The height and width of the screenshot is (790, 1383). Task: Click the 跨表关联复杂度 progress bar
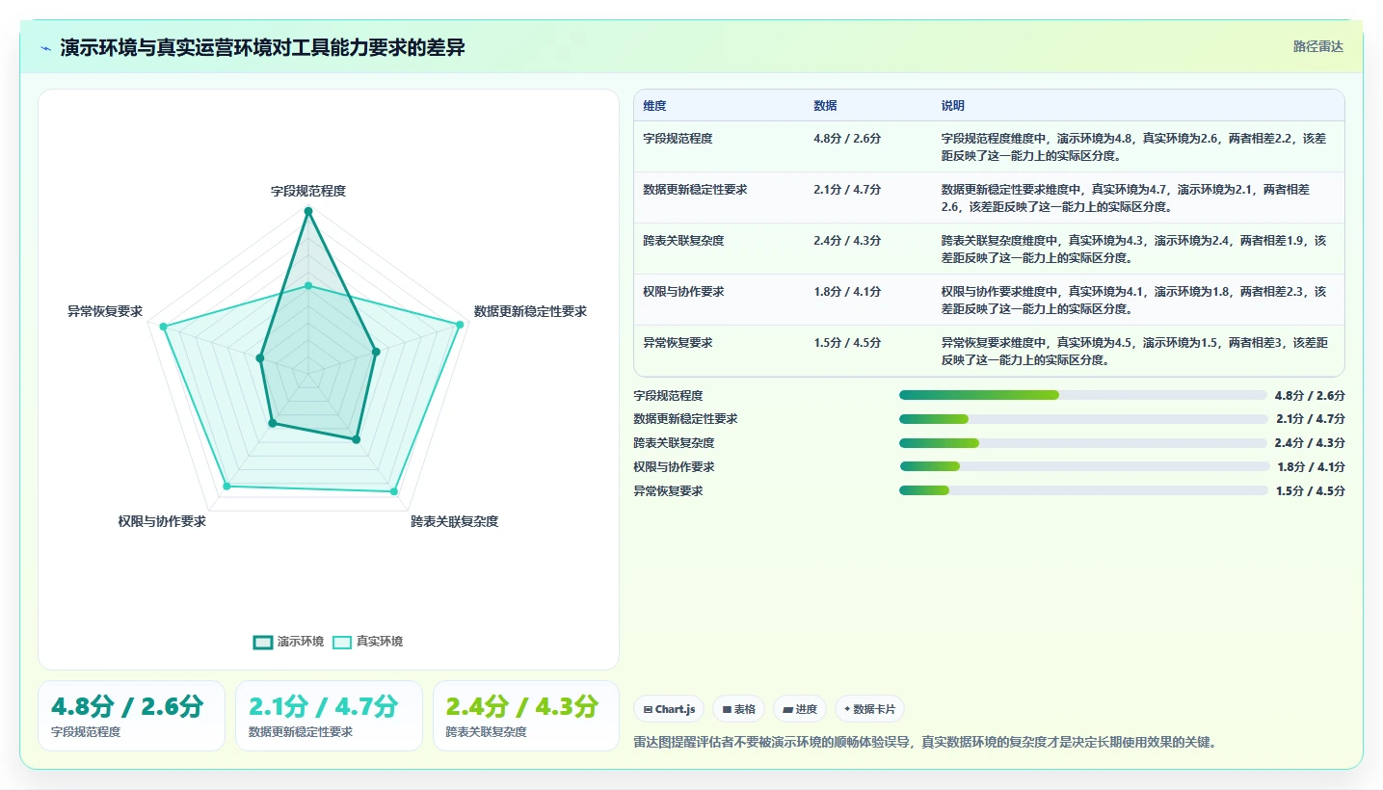[x=1083, y=443]
